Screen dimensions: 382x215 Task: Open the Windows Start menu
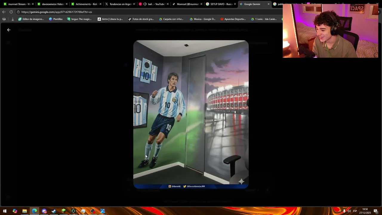click(5, 211)
